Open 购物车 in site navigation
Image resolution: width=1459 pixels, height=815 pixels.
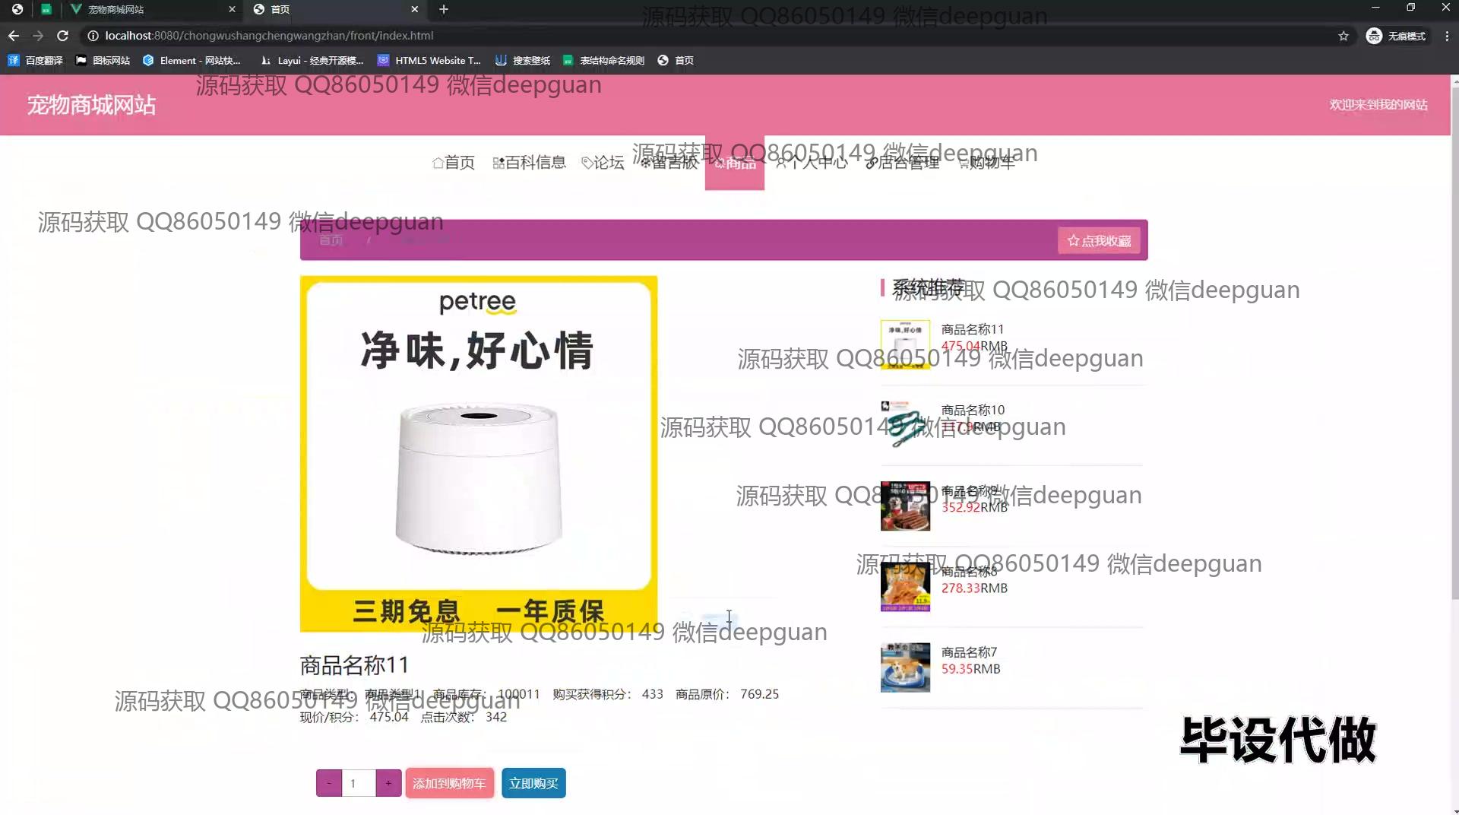[986, 163]
